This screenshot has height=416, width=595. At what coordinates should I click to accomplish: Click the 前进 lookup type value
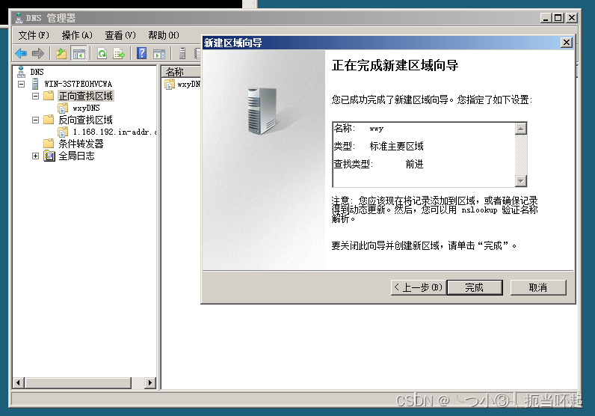414,164
